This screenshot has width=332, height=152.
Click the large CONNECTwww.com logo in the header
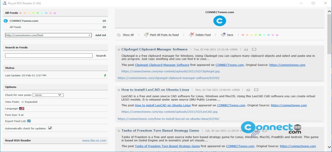point(220,21)
